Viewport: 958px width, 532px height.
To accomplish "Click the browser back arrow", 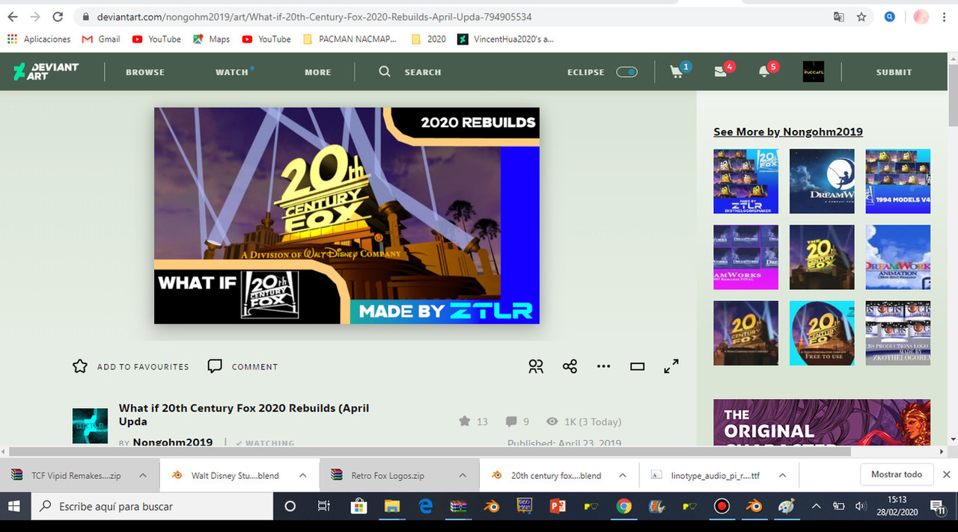I will [12, 16].
